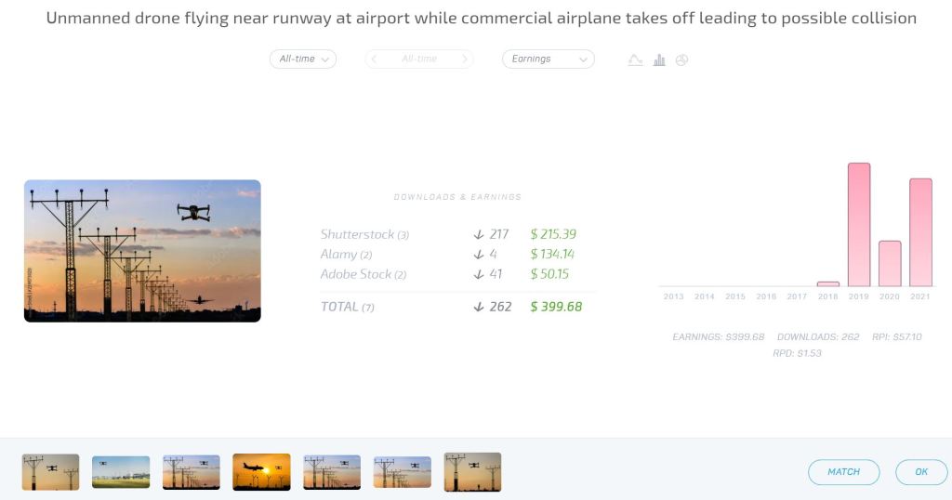Screen dimensions: 952x500
Task: Pick the last thumbnail in the strip
Action: pos(472,472)
